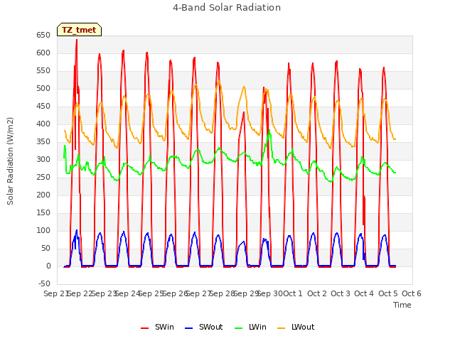
Task: Click the SWout legend entry
Action: [x=204, y=327]
